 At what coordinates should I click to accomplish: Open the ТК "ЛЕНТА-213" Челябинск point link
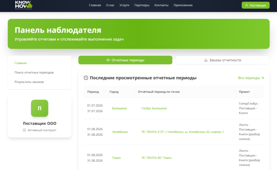coord(183,132)
